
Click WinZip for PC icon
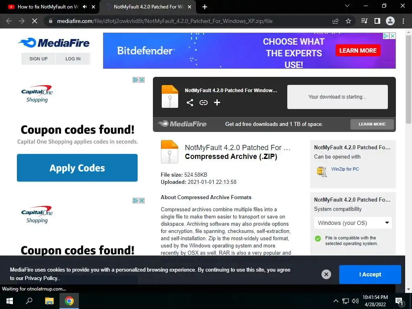click(322, 171)
